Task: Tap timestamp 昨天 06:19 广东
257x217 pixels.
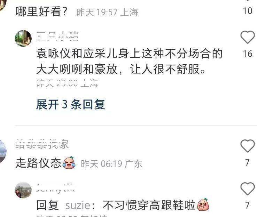Action: [112, 164]
